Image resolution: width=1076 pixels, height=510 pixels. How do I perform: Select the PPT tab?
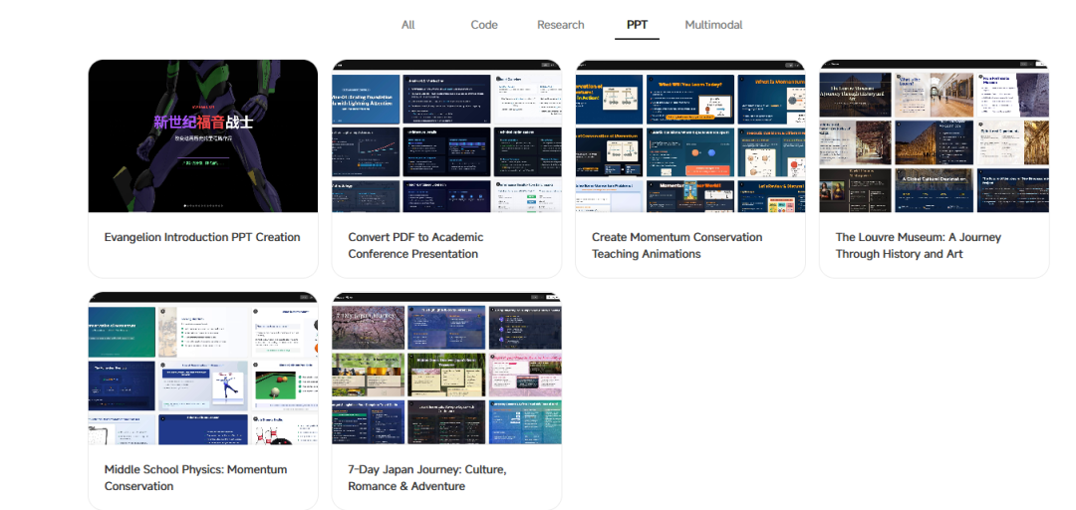coord(637,25)
